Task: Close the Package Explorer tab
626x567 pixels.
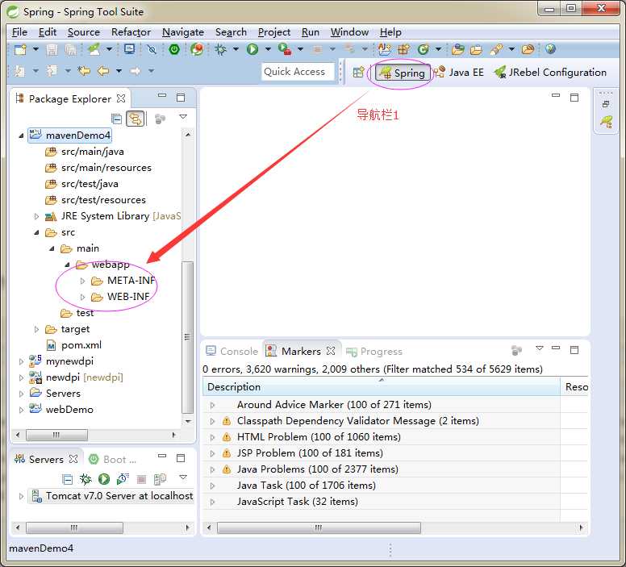Action: [120, 98]
